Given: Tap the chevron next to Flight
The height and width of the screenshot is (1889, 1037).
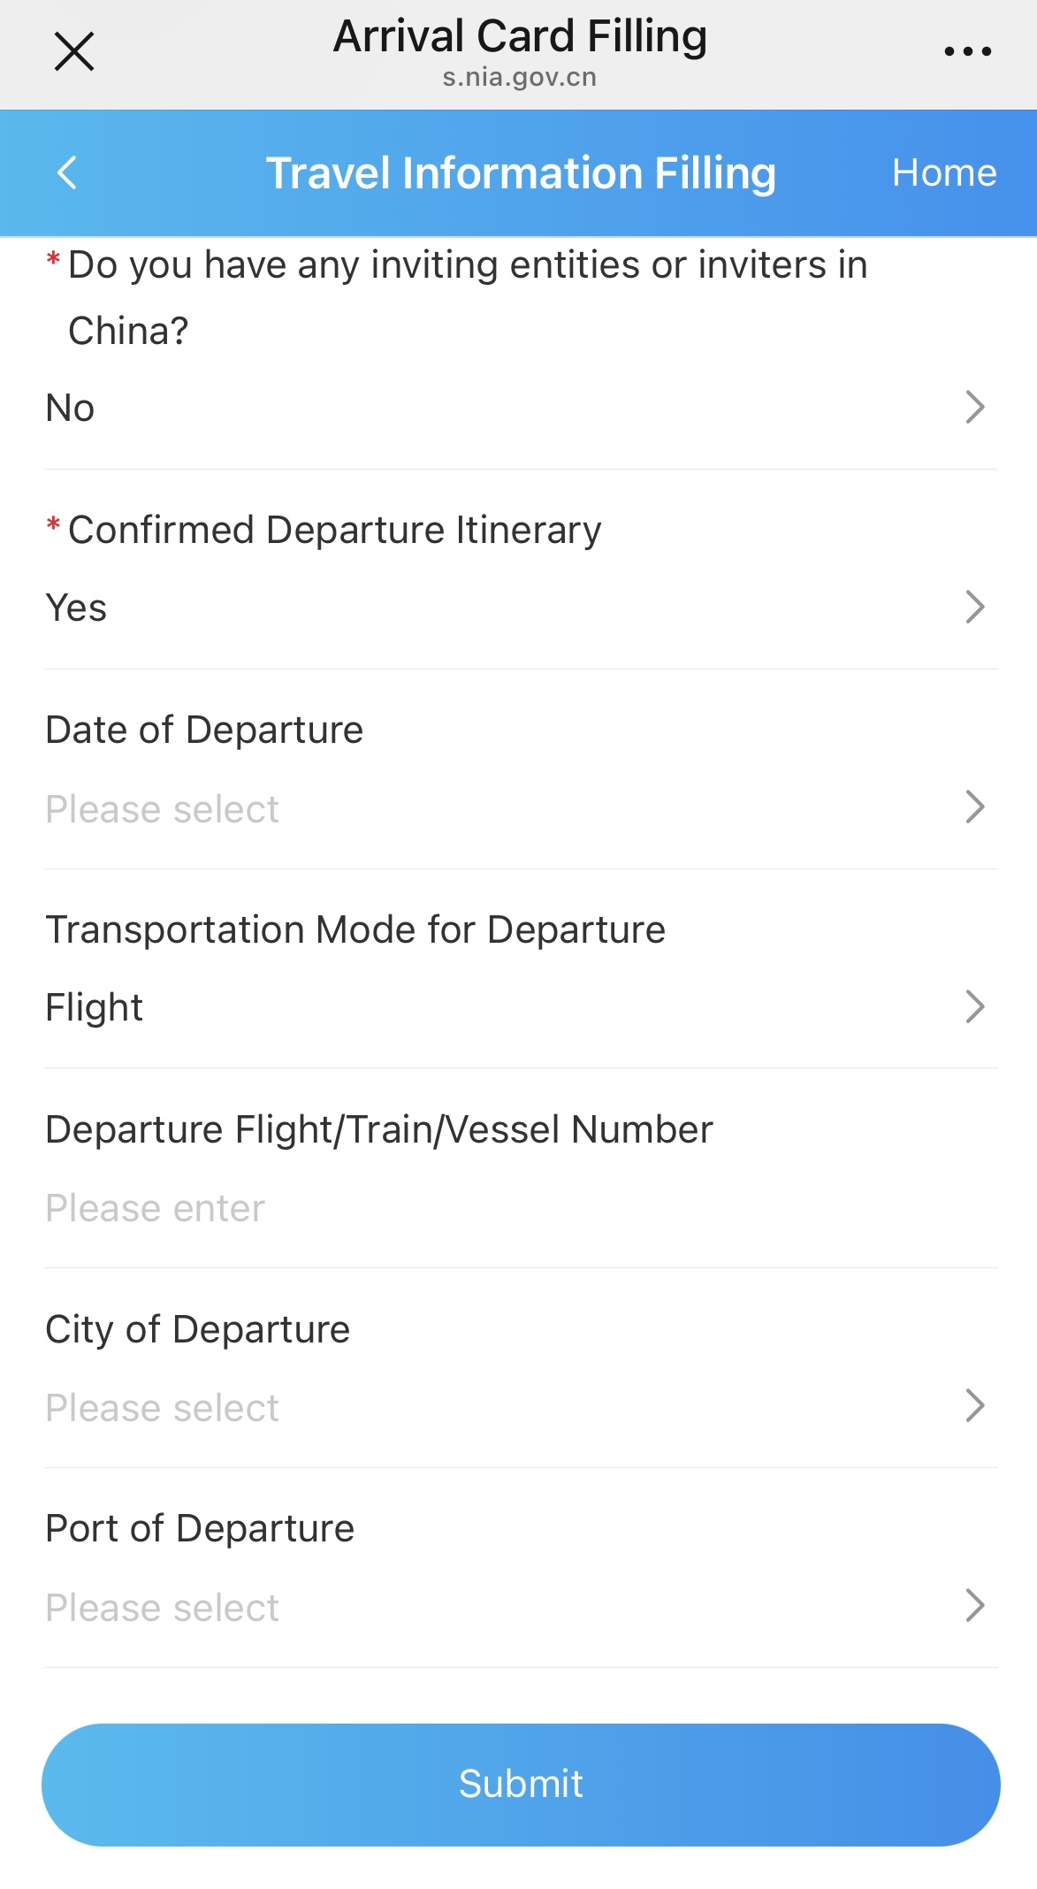Looking at the screenshot, I should (x=975, y=1006).
